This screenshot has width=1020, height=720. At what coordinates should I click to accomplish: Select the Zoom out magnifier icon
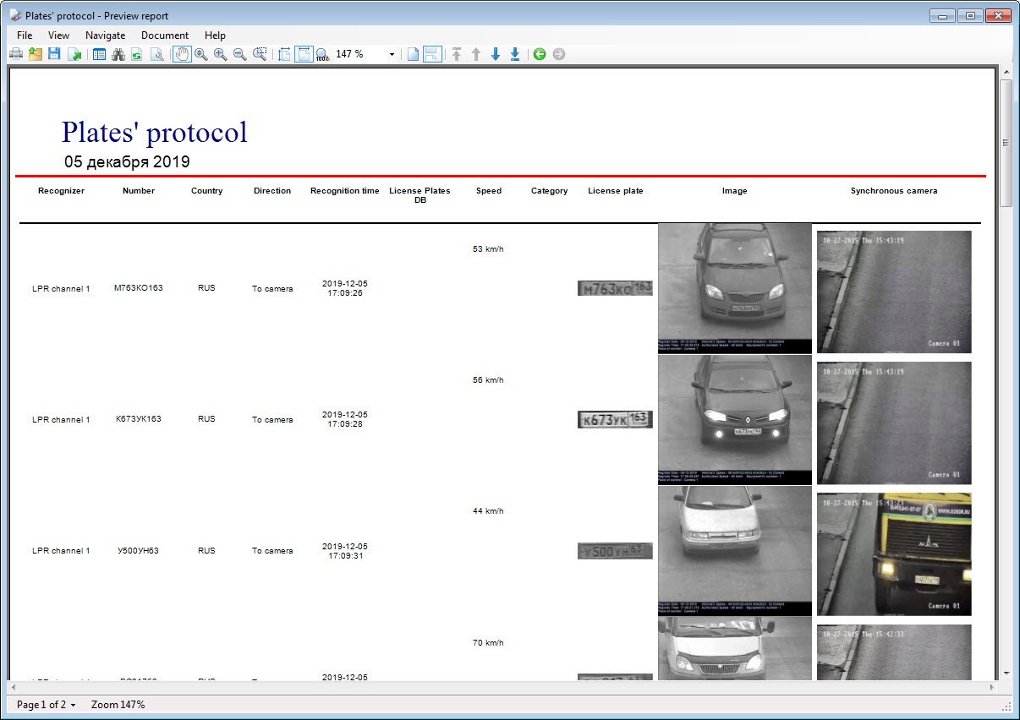(239, 54)
